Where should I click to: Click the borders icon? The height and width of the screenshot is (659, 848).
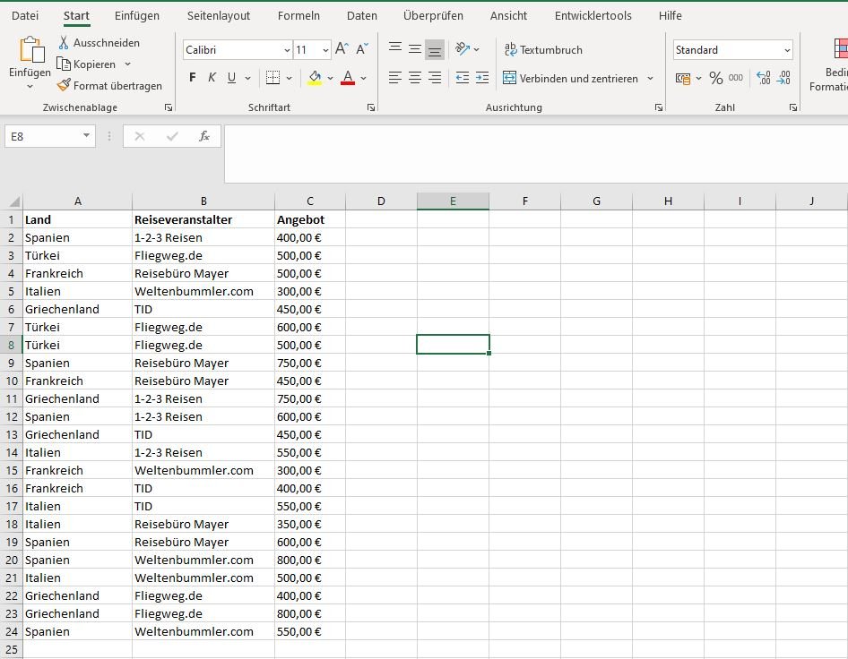click(x=273, y=78)
